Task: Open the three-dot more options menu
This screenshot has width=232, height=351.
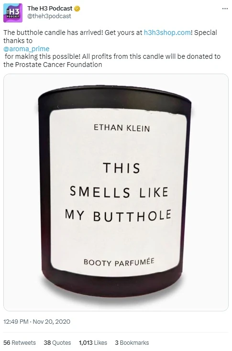Action: tap(225, 9)
